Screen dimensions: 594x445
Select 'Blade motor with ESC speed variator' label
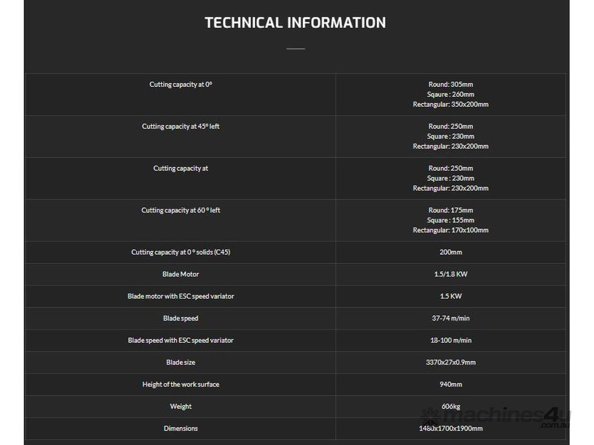181,296
